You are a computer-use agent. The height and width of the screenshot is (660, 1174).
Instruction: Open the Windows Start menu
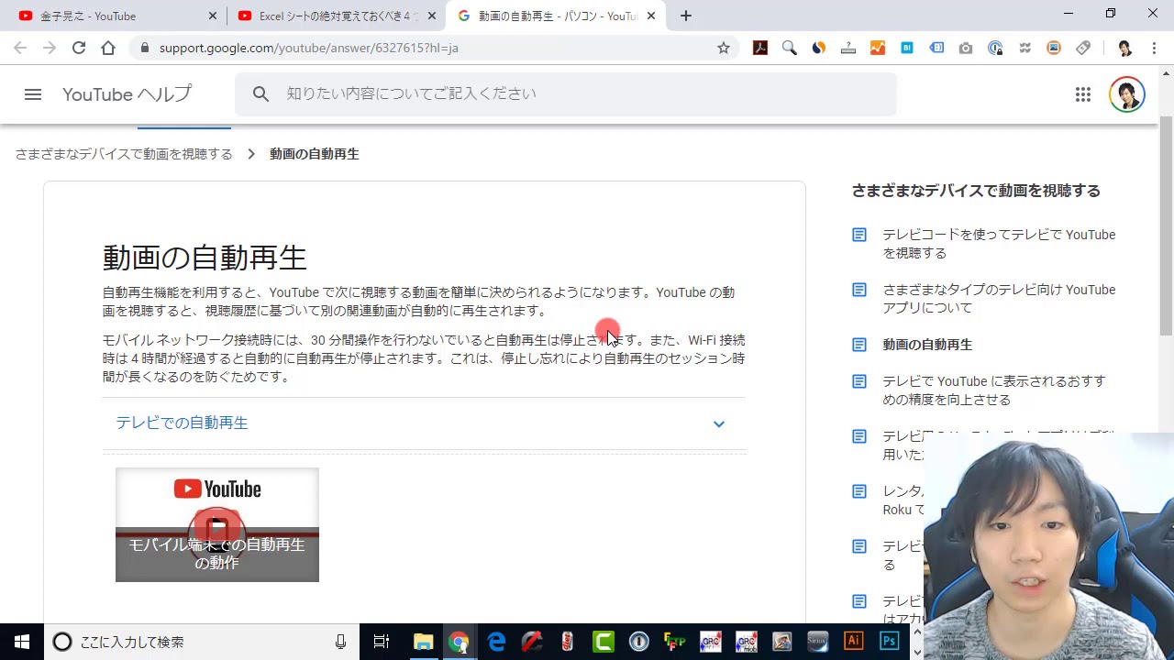[22, 642]
